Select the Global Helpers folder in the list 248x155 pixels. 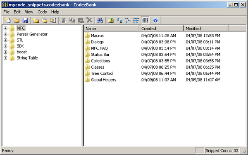pyautogui.click(x=104, y=80)
